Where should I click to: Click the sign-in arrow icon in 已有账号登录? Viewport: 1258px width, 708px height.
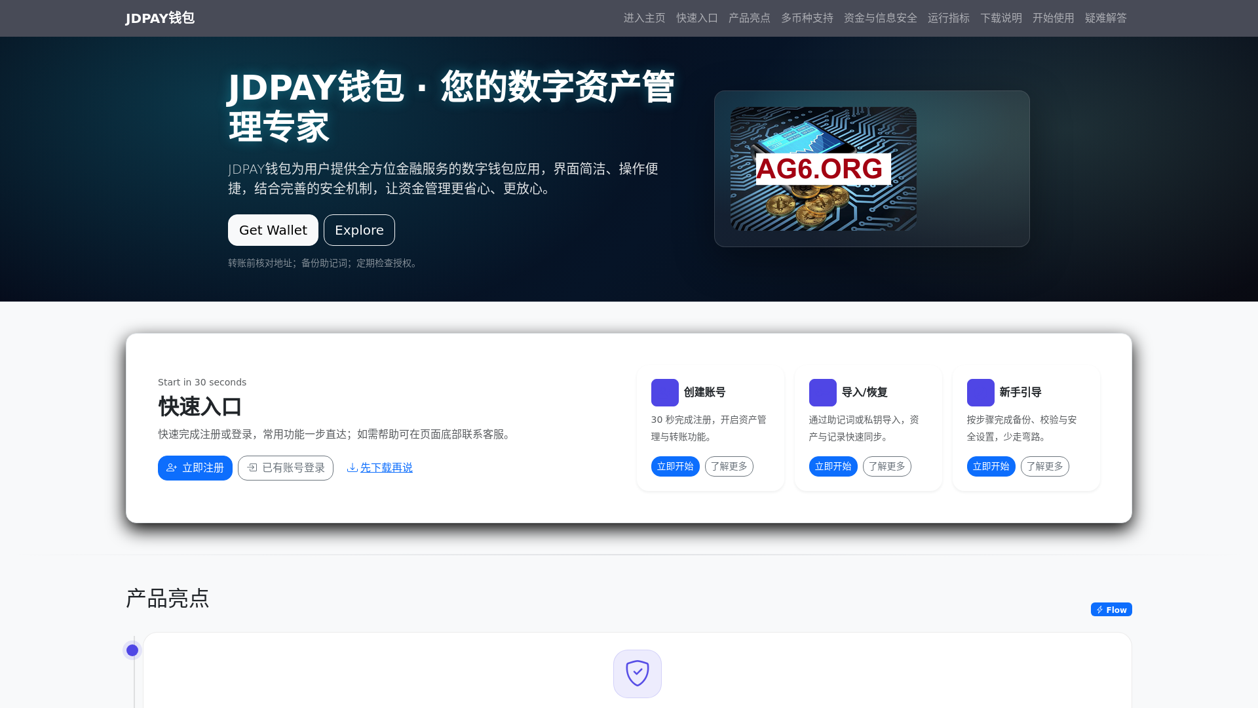(x=252, y=468)
